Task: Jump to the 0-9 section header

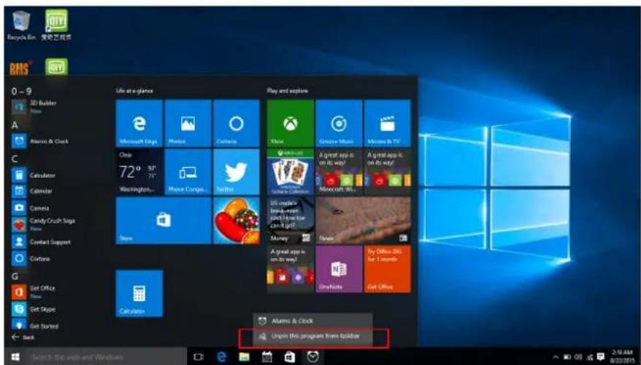Action: (21, 91)
